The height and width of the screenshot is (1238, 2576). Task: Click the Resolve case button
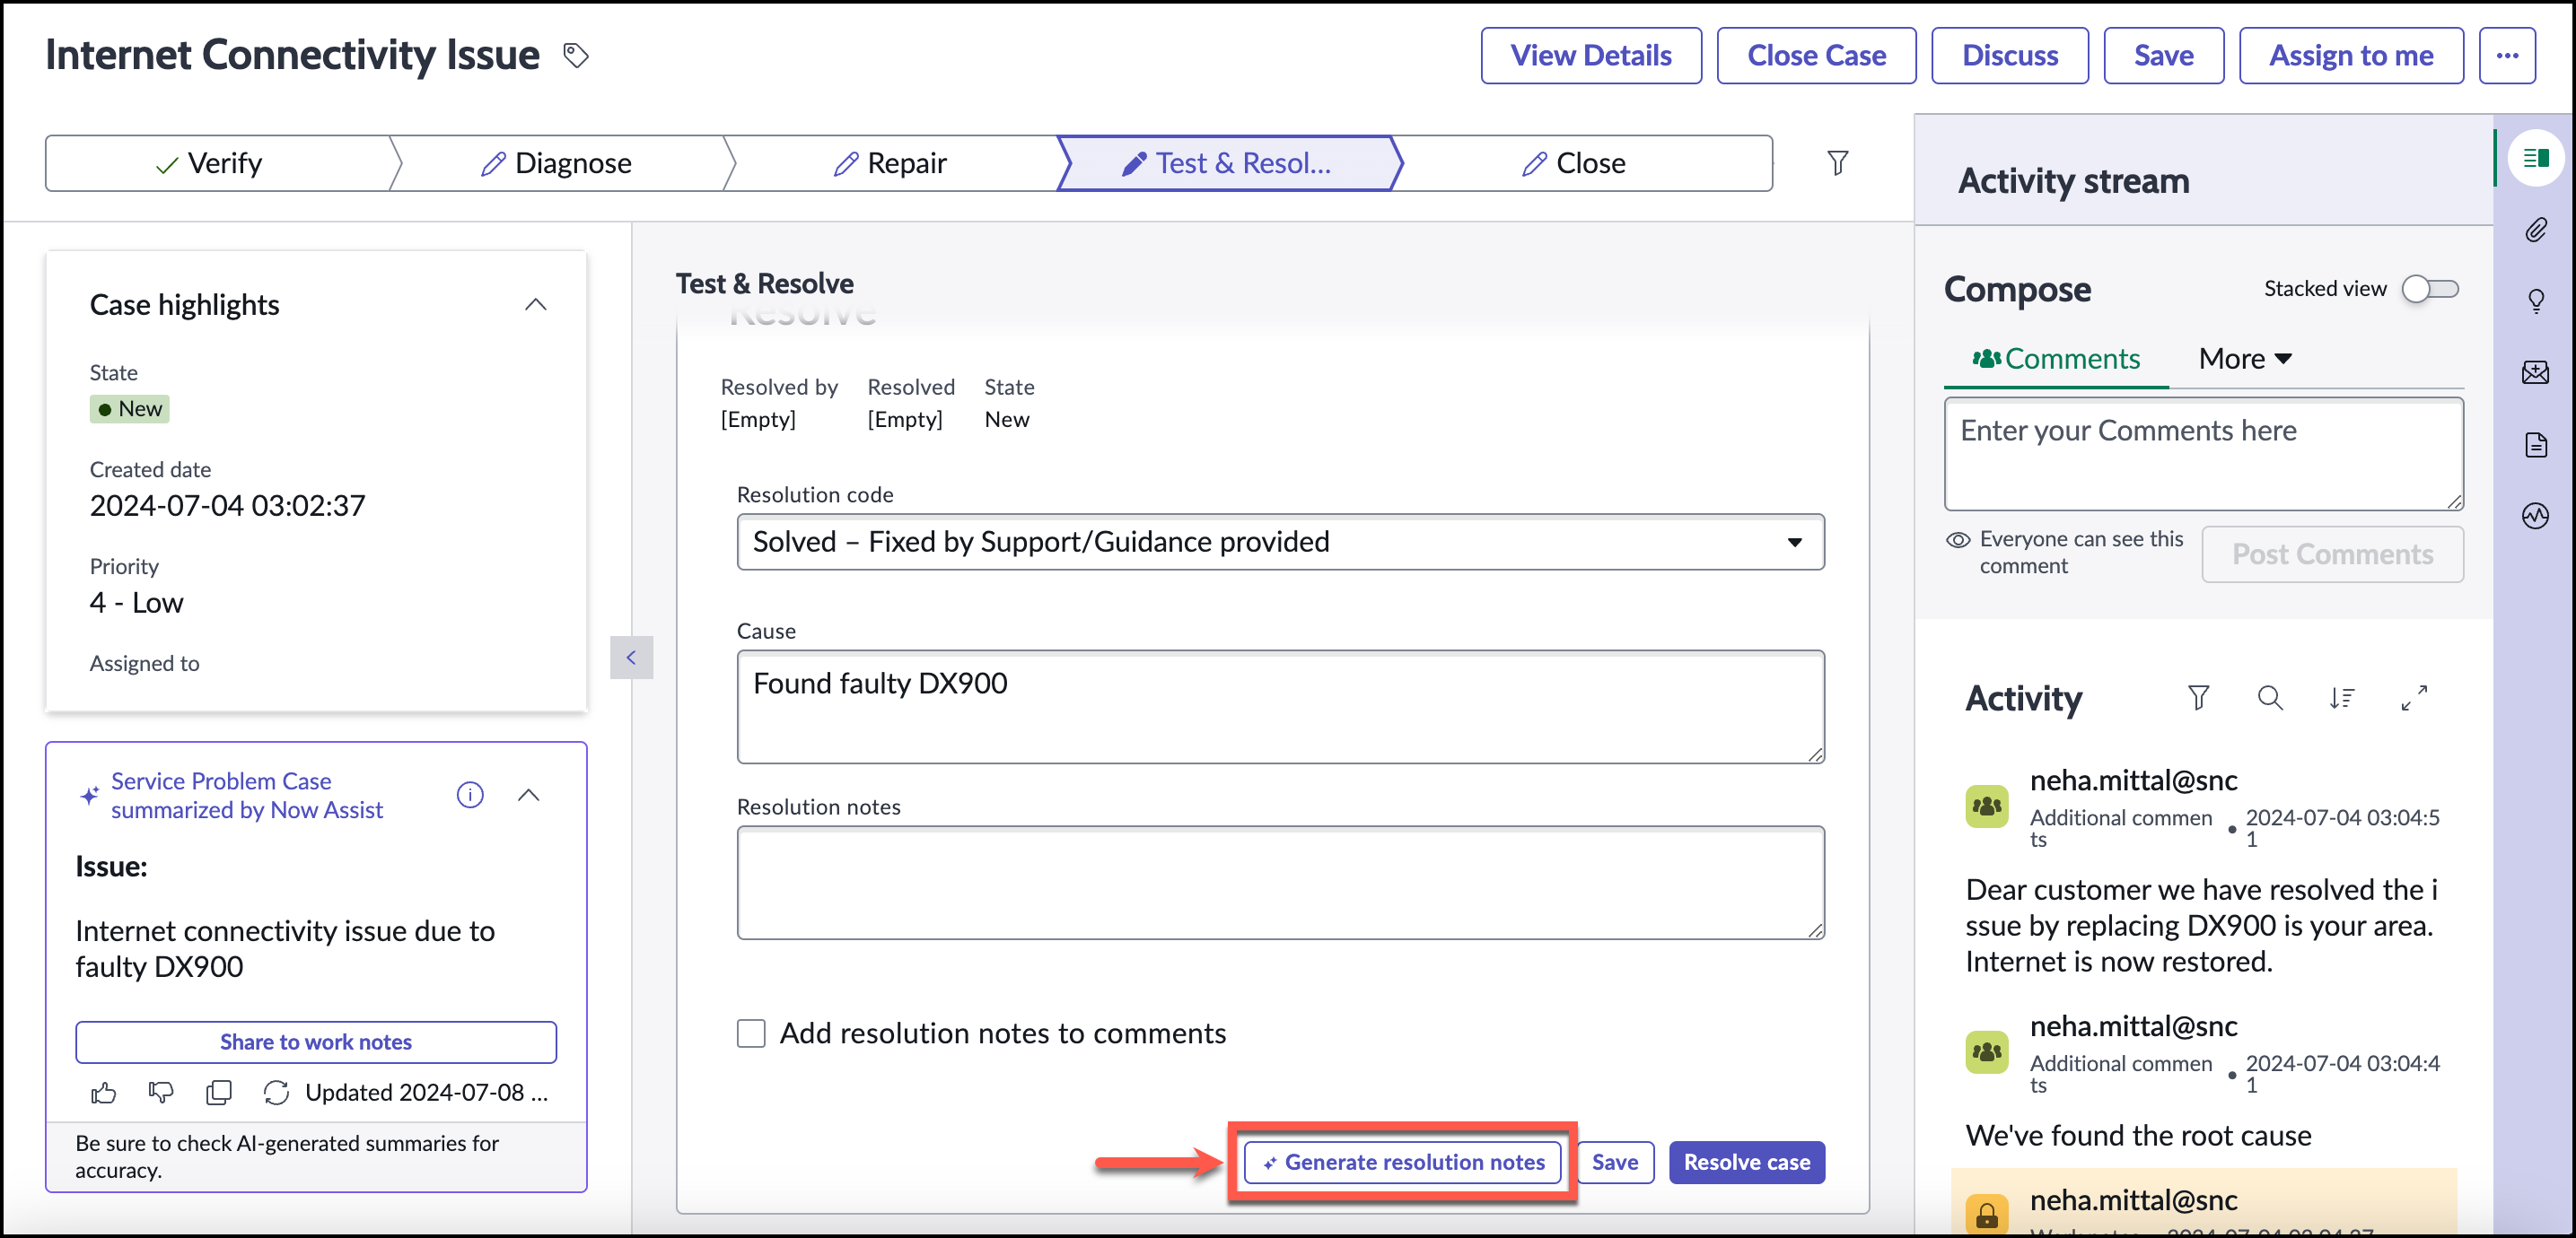coord(1746,1162)
